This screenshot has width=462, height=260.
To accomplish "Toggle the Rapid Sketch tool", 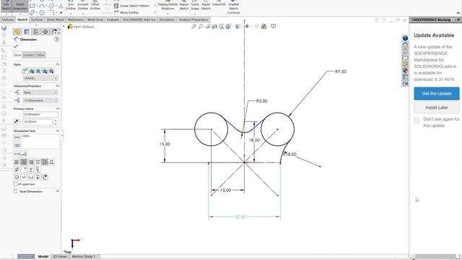I will point(206,6).
